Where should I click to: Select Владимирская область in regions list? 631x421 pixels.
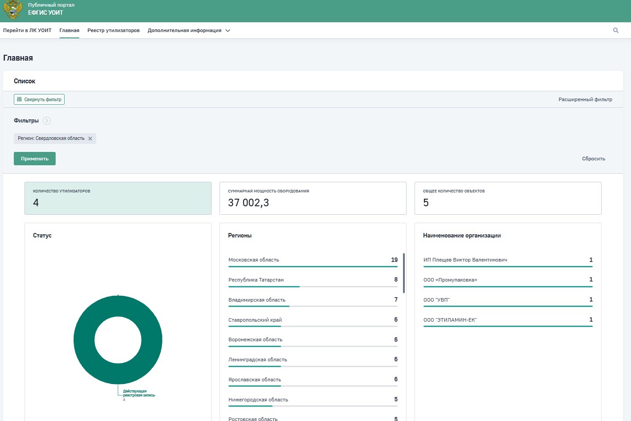[x=313, y=301]
